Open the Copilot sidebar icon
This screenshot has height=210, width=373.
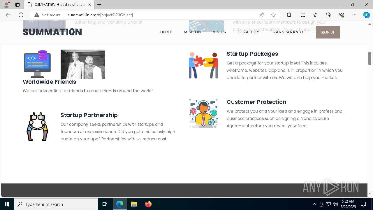tap(366, 15)
